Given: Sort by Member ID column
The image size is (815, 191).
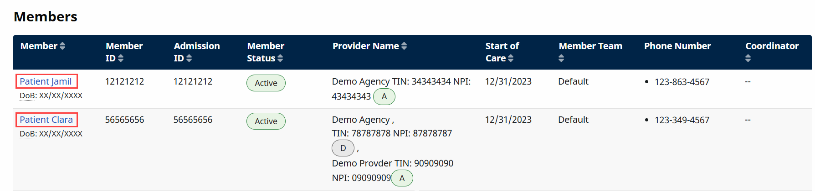Looking at the screenshot, I should coord(121,58).
